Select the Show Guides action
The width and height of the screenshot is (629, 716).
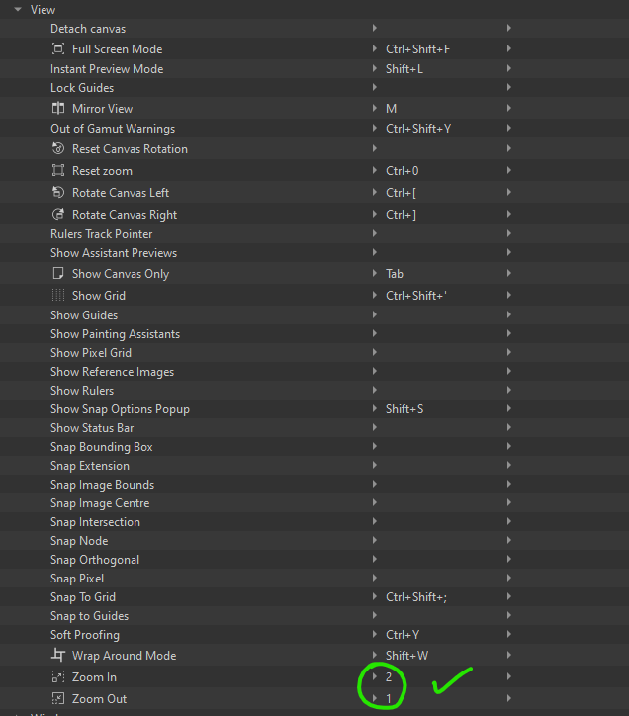(84, 315)
